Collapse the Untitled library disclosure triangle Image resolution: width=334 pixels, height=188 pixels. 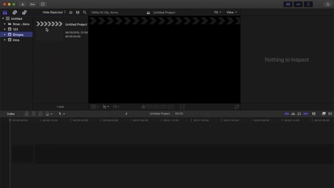tap(3, 19)
